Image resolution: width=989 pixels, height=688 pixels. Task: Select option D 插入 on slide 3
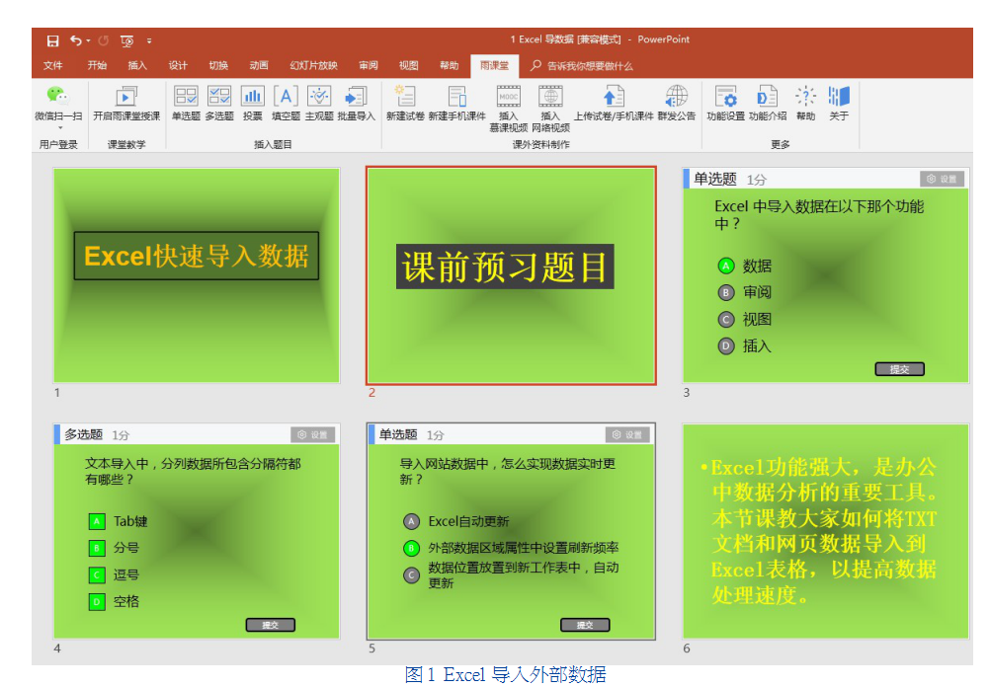726,345
